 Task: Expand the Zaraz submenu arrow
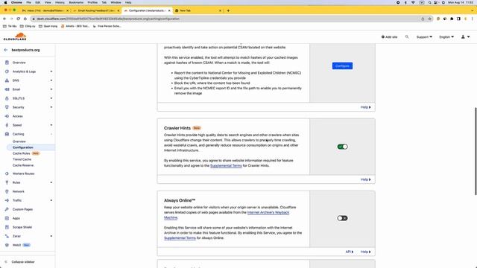tap(51, 236)
